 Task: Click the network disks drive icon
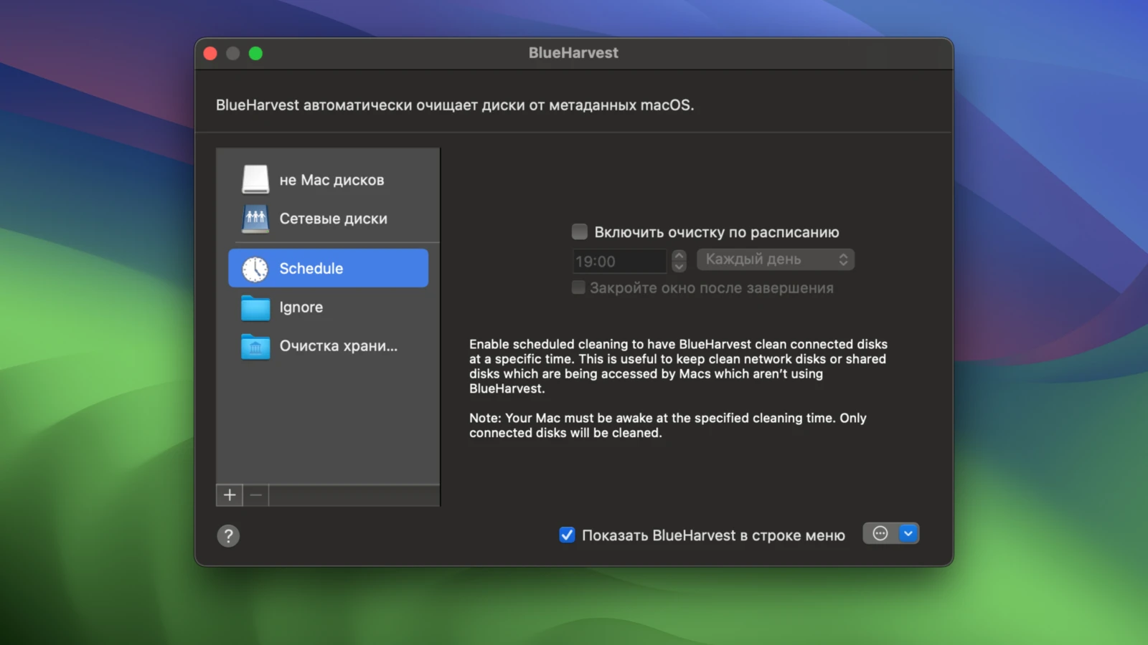pos(255,219)
